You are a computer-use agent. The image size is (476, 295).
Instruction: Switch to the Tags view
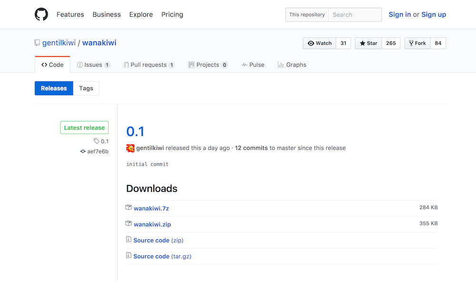[86, 88]
